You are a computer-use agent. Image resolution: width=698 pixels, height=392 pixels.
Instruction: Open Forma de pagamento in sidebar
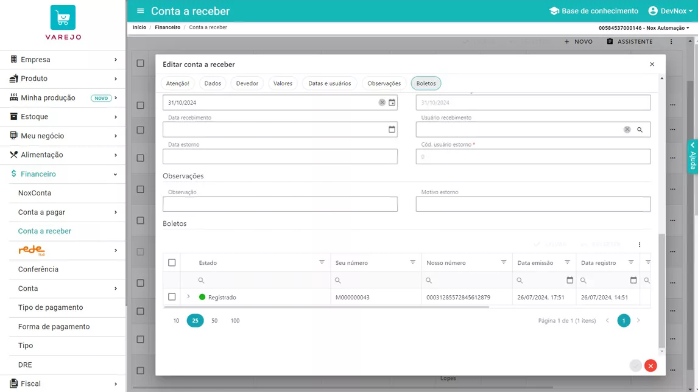(x=67, y=327)
